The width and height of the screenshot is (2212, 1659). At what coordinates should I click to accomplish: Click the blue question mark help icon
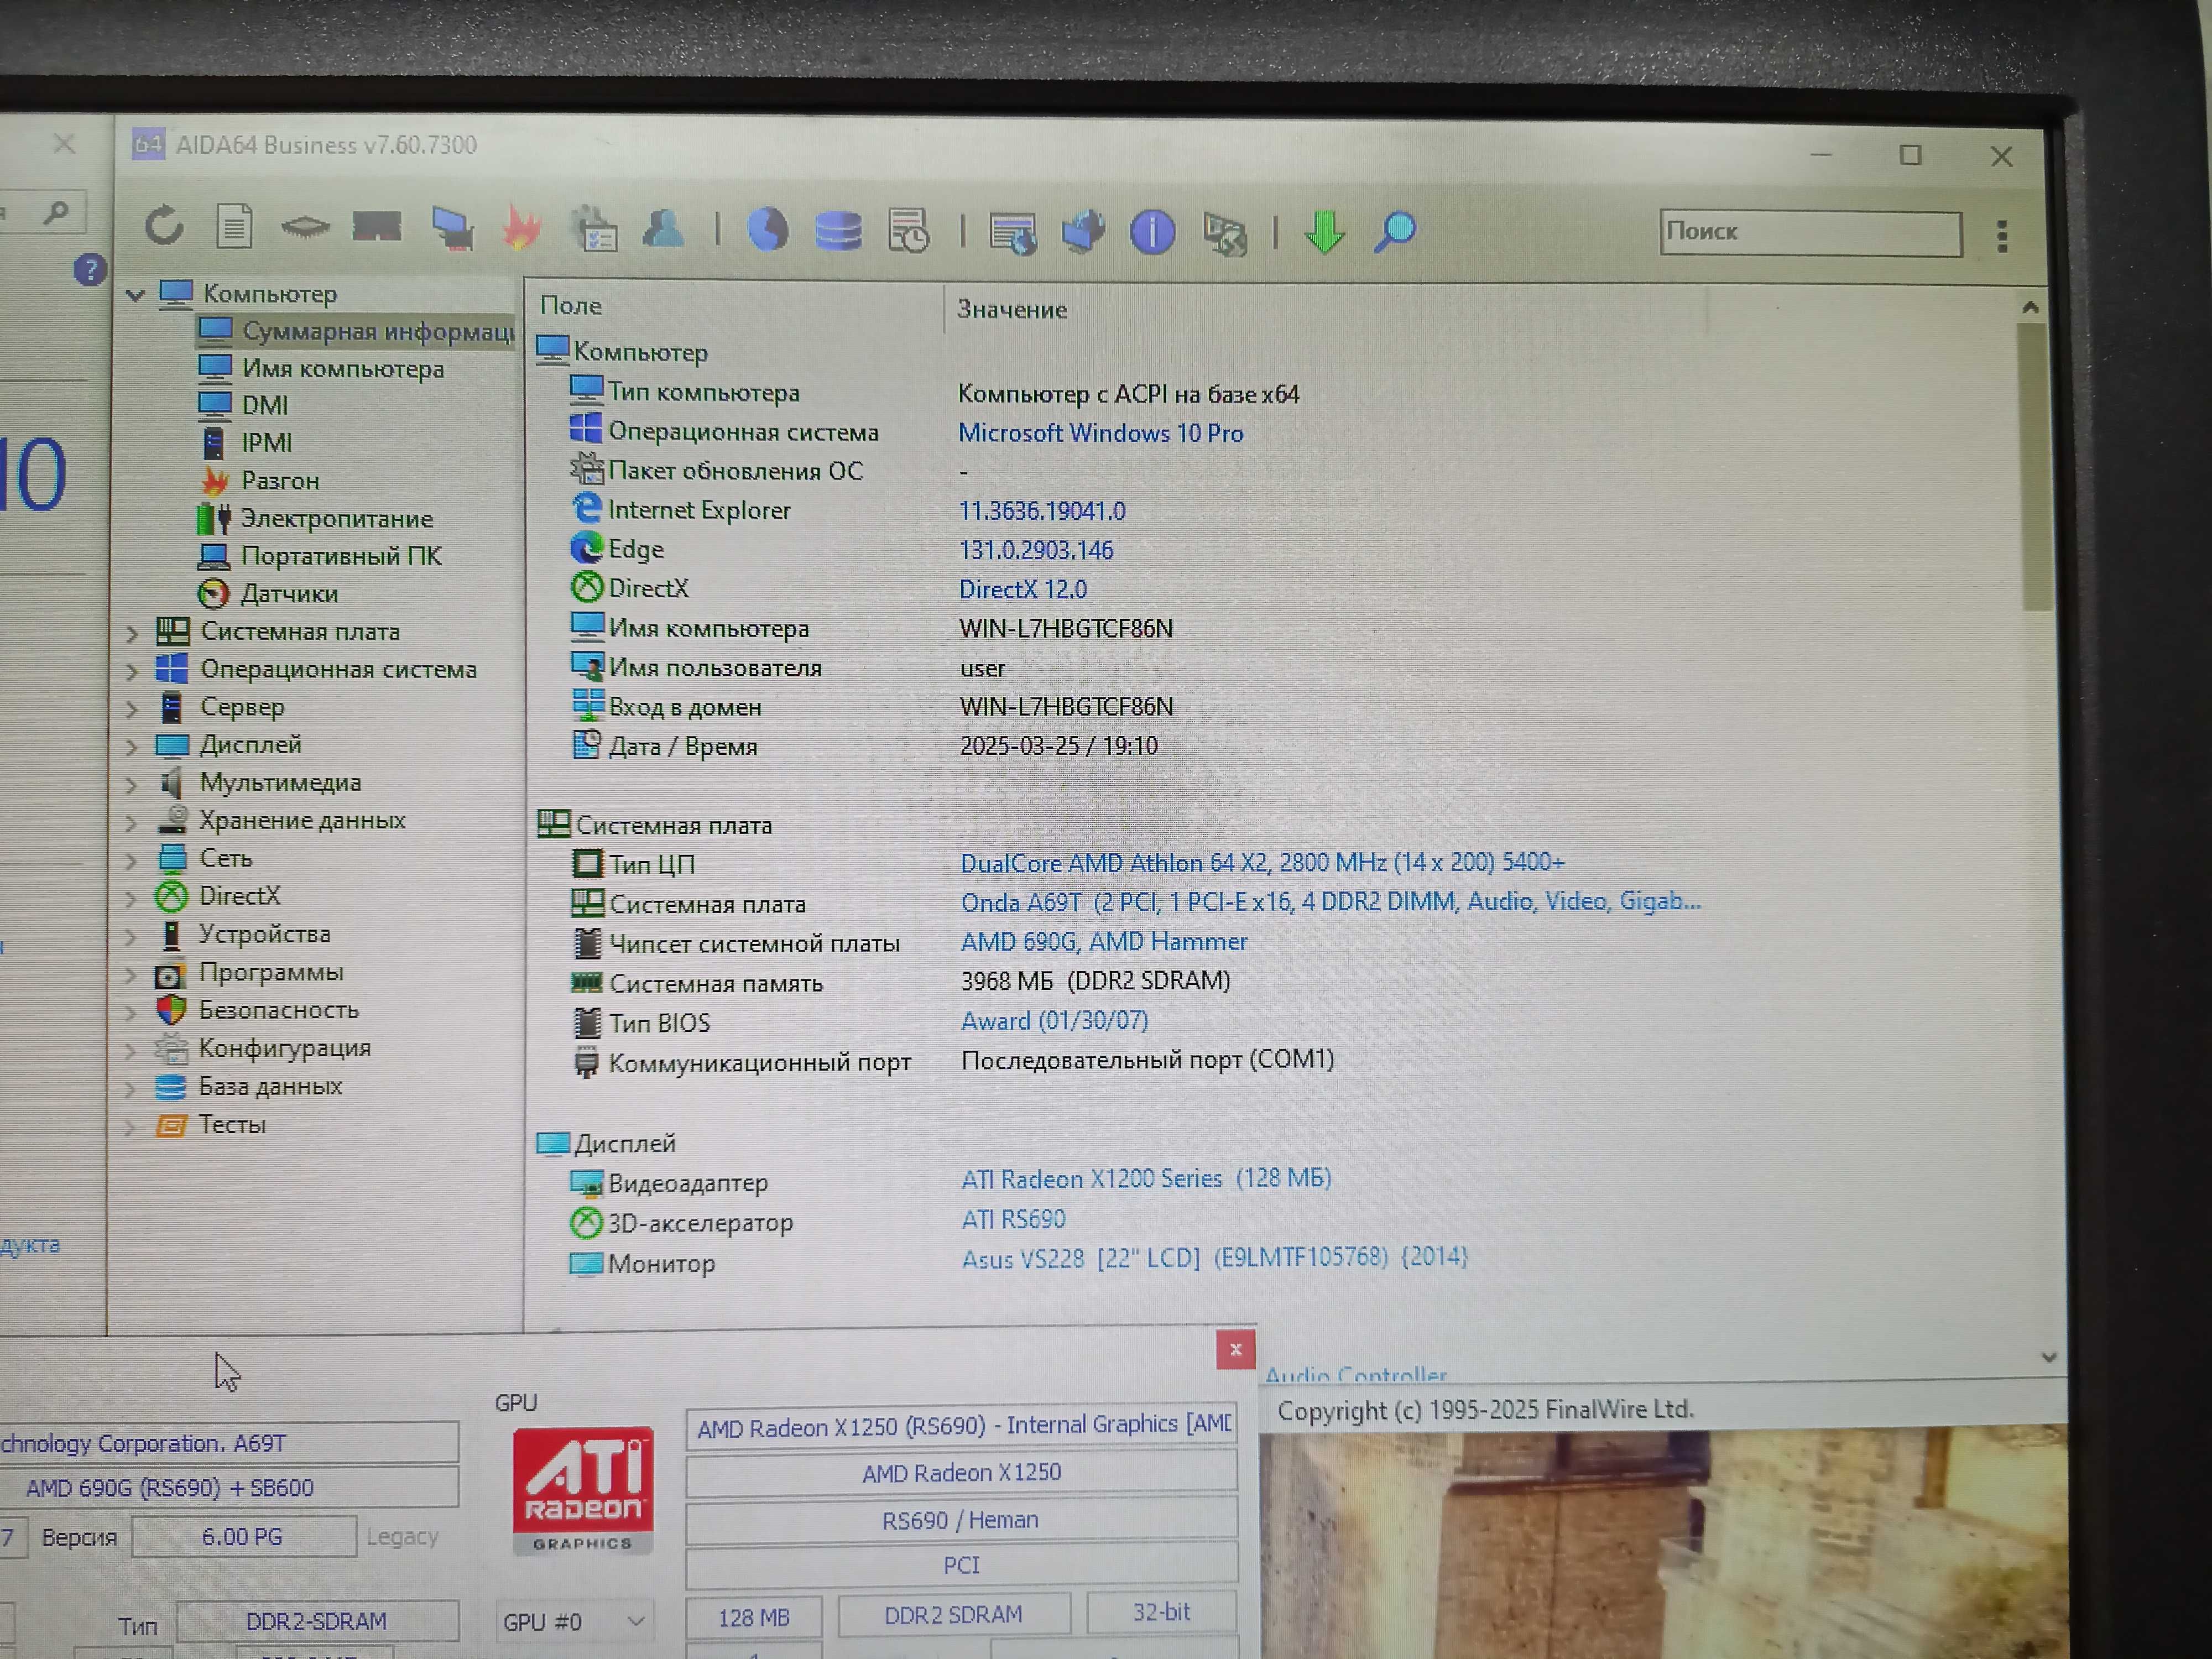click(x=90, y=270)
